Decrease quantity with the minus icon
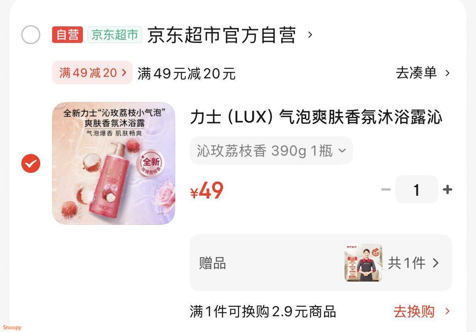This screenshot has width=476, height=332. [386, 190]
